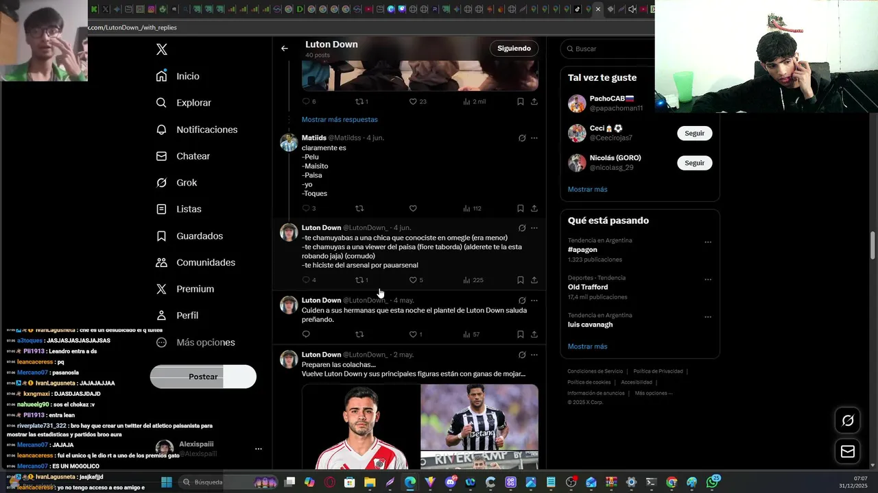Open more options on the 2 may. post
The height and width of the screenshot is (493, 878).
tap(534, 355)
